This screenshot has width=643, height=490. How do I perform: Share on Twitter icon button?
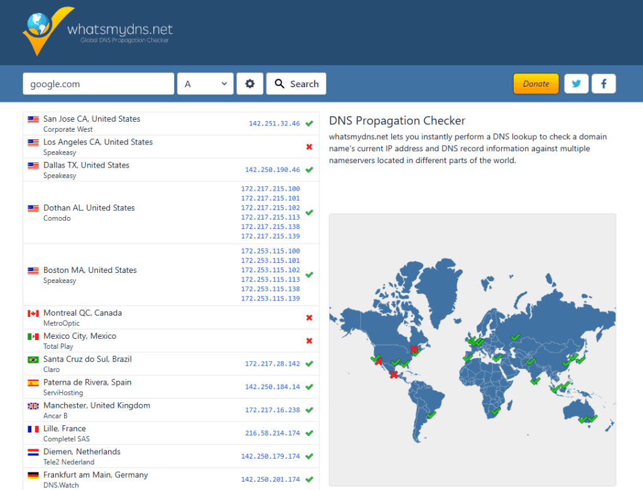(x=576, y=83)
